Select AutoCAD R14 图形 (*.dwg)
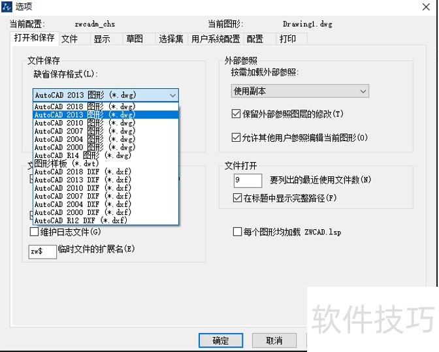 click(x=106, y=155)
